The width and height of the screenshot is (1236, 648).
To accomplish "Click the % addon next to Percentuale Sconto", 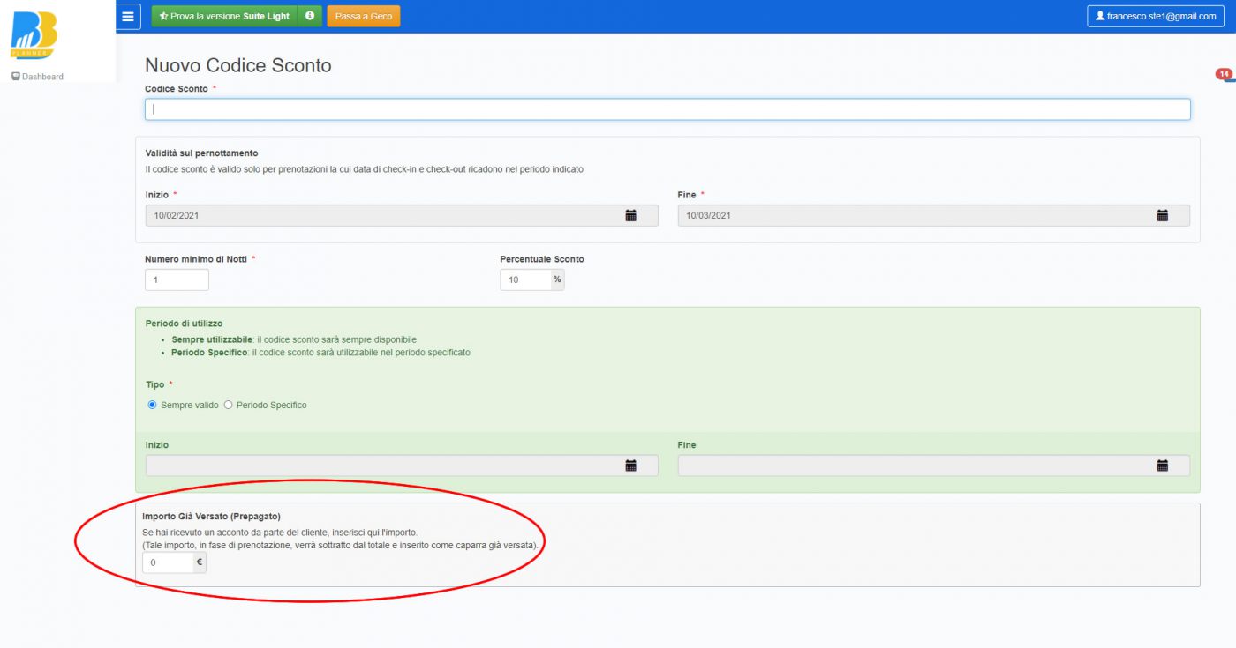I will coord(557,279).
